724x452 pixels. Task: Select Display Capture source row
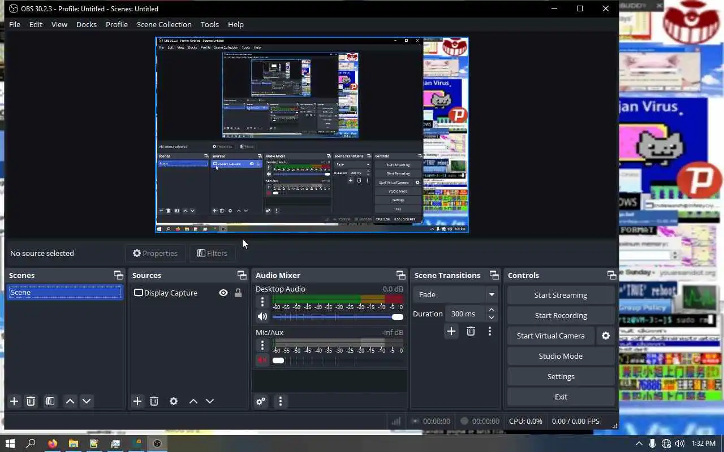coord(188,293)
